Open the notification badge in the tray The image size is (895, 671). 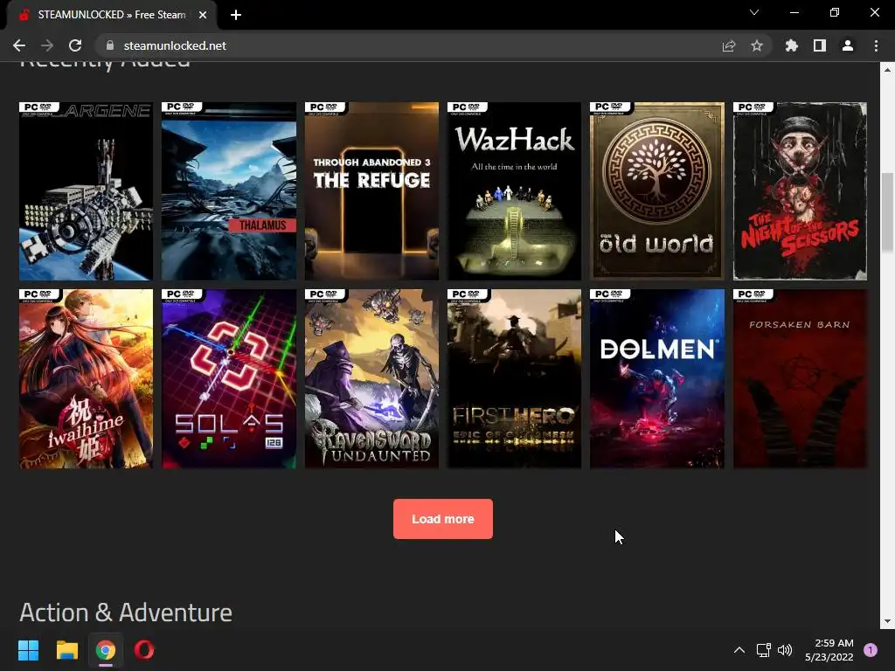(x=871, y=650)
